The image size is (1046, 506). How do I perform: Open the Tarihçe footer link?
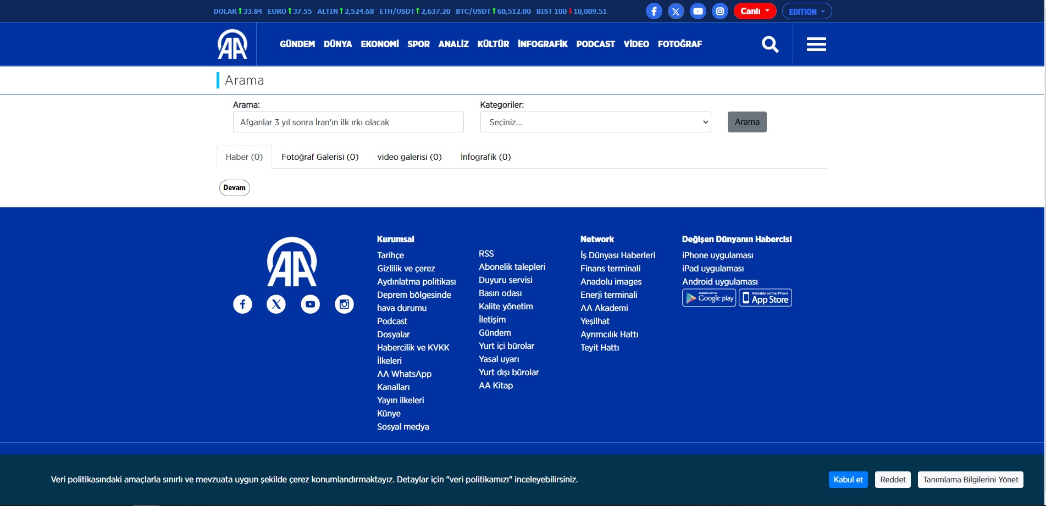pos(390,255)
